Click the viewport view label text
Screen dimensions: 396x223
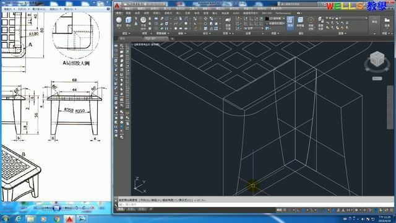click(x=146, y=45)
